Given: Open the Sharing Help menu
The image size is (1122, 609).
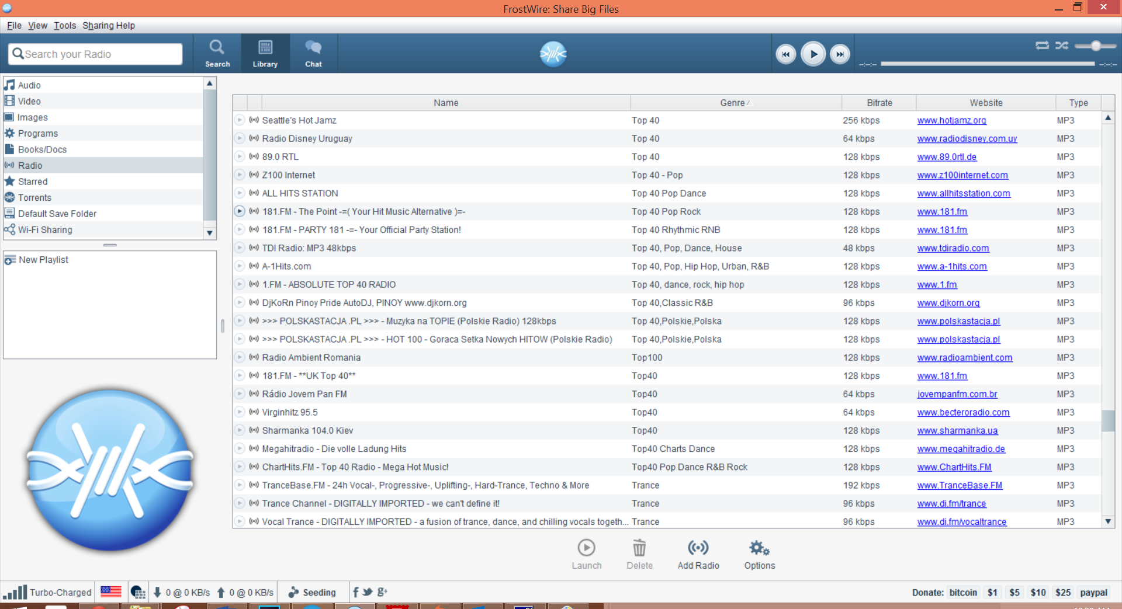Looking at the screenshot, I should 109,26.
